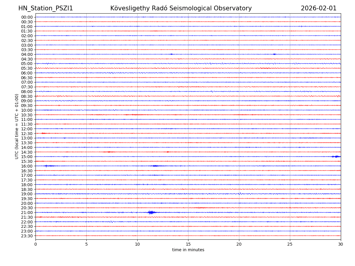355x266 pixels.
Task: Click the x-axis tick label 30
Action: (x=341, y=244)
